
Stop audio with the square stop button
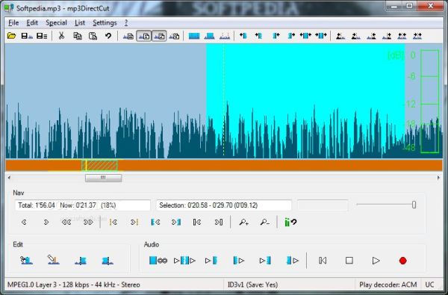coord(349,261)
